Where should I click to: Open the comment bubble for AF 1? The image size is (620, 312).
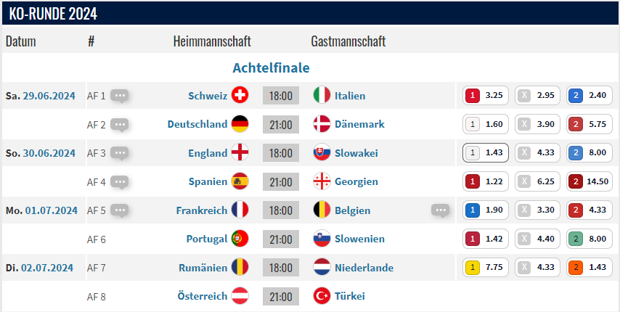[120, 96]
